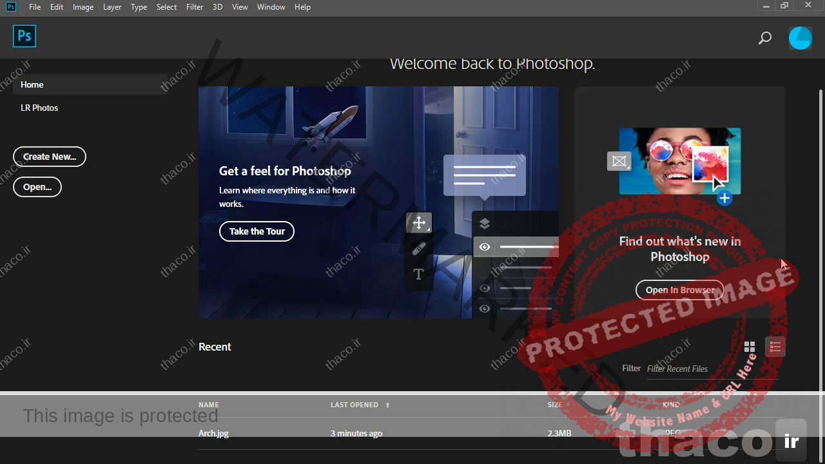Click the '3 minutes ago' cell

(x=356, y=433)
